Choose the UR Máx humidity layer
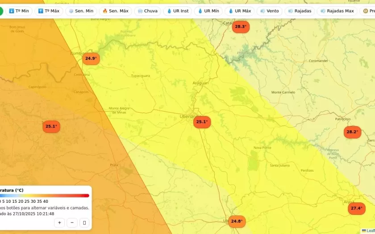The height and width of the screenshot is (234, 375). click(239, 11)
